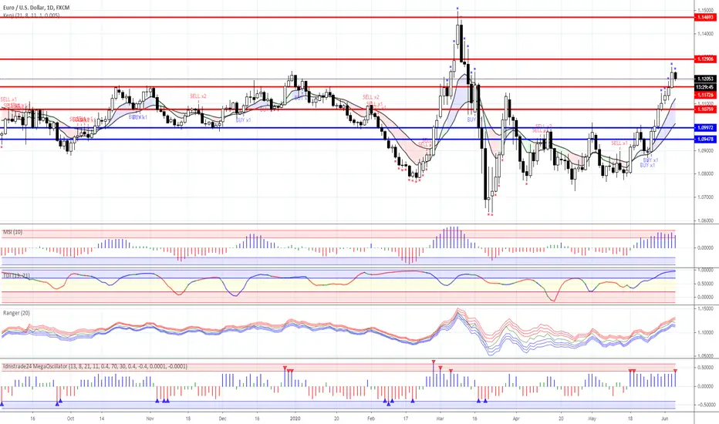Viewport: 719px width, 424px height.
Task: Click the 1.09478 blue price label
Action: [x=705, y=140]
